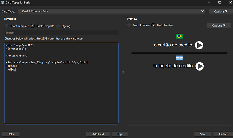The height and width of the screenshot is (138, 233).
Task: Switch to Front Preview
Action: pyautogui.click(x=129, y=25)
